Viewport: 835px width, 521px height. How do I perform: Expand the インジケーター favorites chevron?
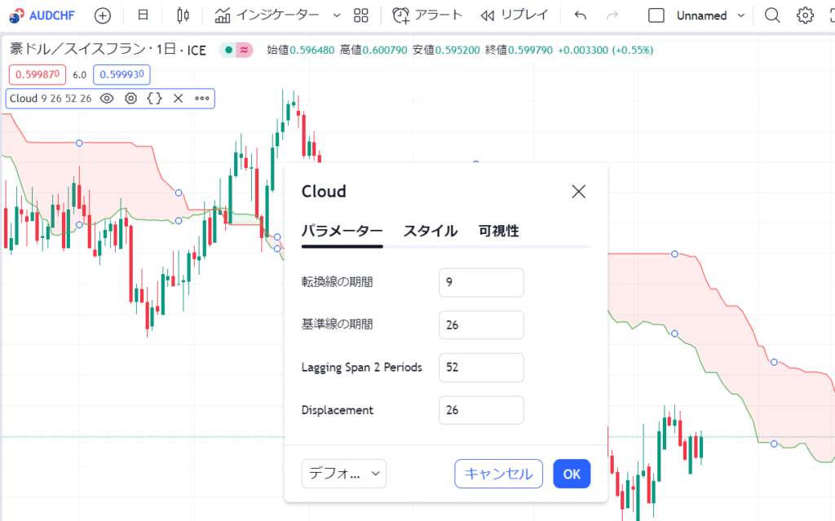(x=337, y=15)
